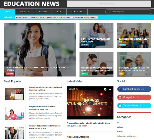Viewport: 154px width, 140px height.
Task: Click the woman in pink thumbnail
Action: pos(15,113)
